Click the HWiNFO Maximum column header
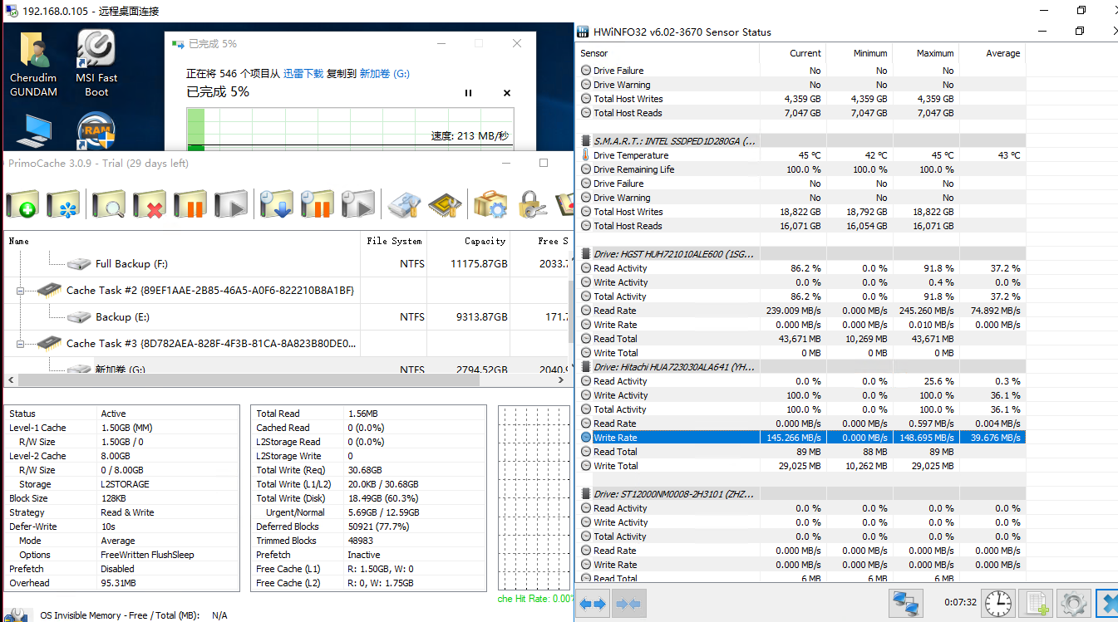 [x=925, y=53]
